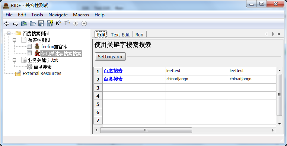Tick checkbox for firefox兼容性 test
Image resolution: width=287 pixels, height=146 pixels.
click(29, 46)
